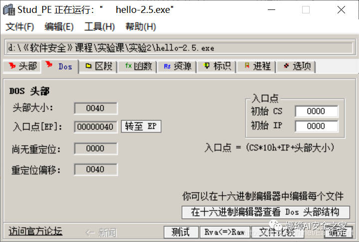Select the Dos tab
Viewport: 359px width, 242px height.
tap(59, 66)
